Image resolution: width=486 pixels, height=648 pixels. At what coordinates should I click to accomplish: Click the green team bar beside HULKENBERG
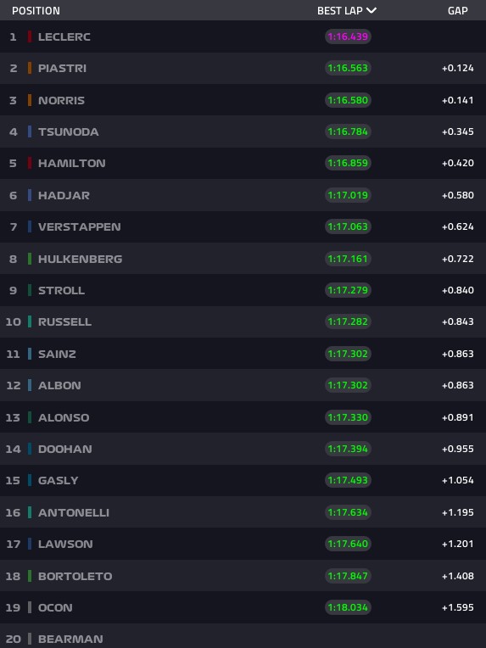point(30,259)
